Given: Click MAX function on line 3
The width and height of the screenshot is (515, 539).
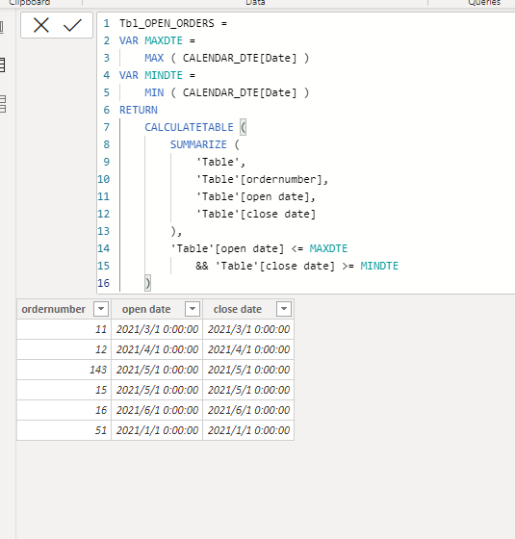Looking at the screenshot, I should coord(154,58).
